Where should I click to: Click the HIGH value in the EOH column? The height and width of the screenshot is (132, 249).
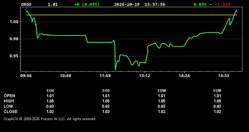(x=50, y=101)
